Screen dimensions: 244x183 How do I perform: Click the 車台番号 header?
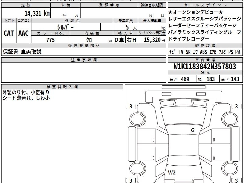pyautogui.click(x=205, y=60)
